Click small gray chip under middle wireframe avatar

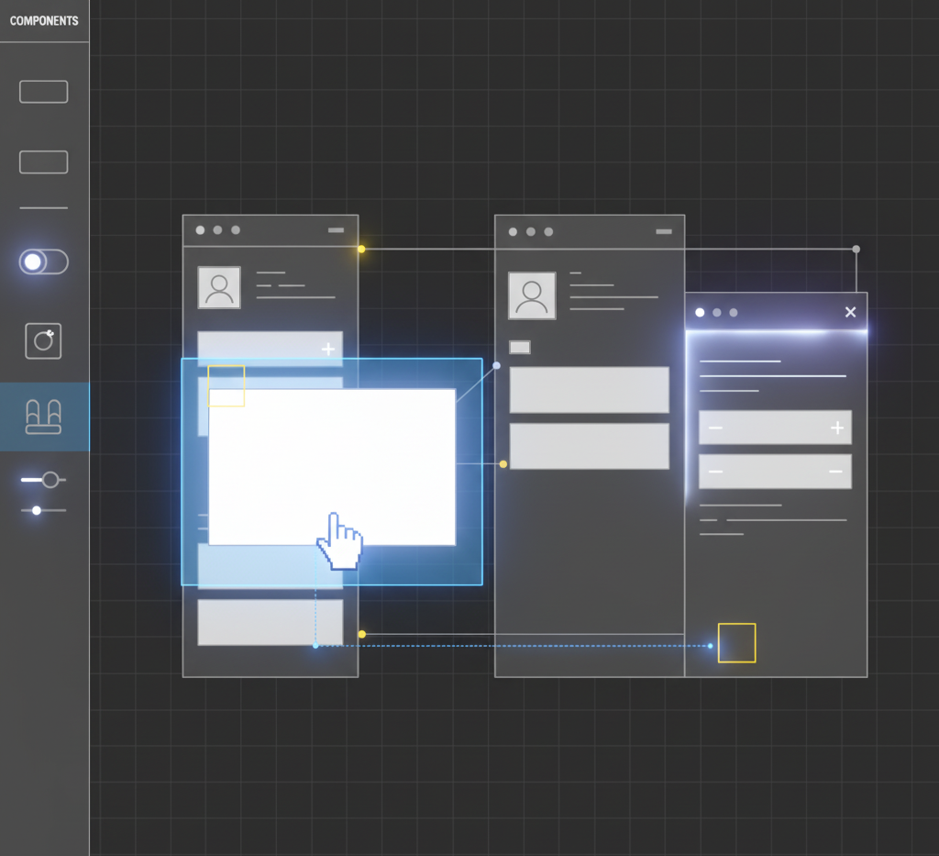click(520, 347)
